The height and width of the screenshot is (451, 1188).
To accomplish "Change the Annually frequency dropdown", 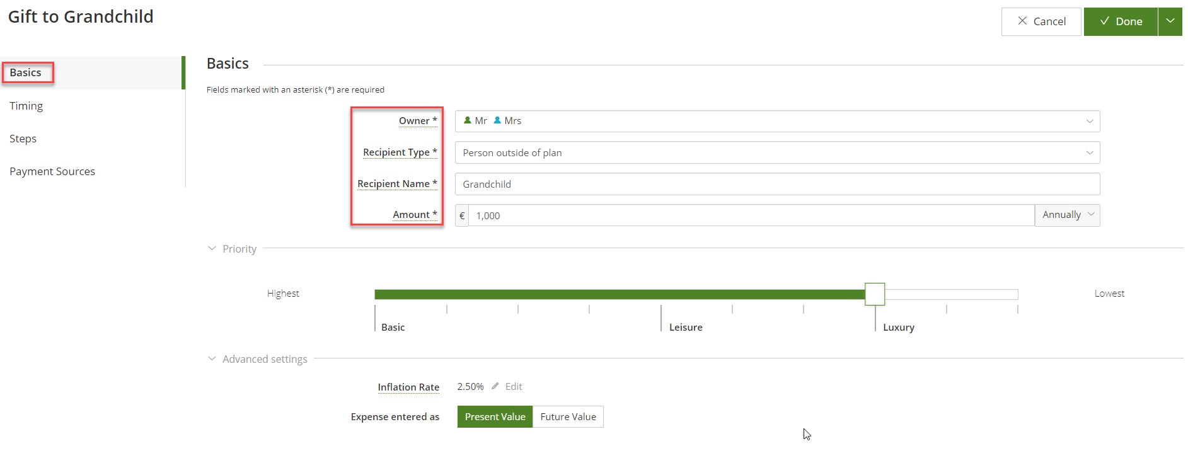I will pos(1067,215).
